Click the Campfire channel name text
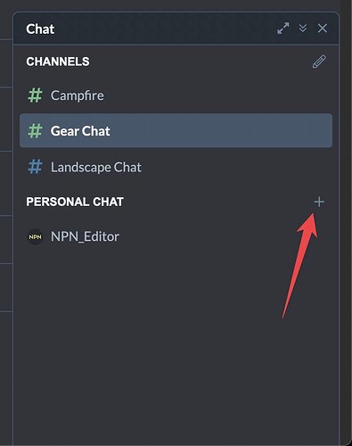 (x=78, y=95)
